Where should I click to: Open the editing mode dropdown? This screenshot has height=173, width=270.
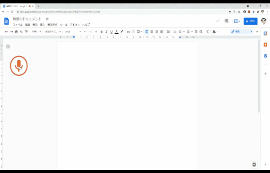pyautogui.click(x=242, y=31)
